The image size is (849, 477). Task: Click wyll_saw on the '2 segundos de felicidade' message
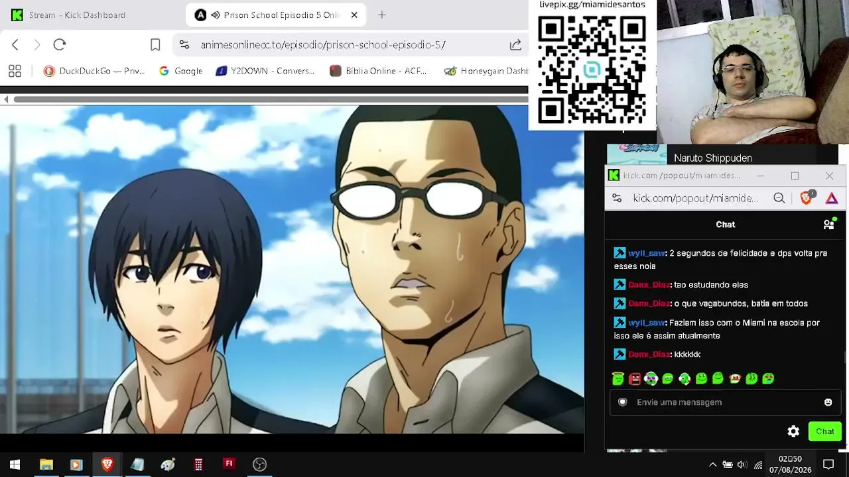pos(646,253)
